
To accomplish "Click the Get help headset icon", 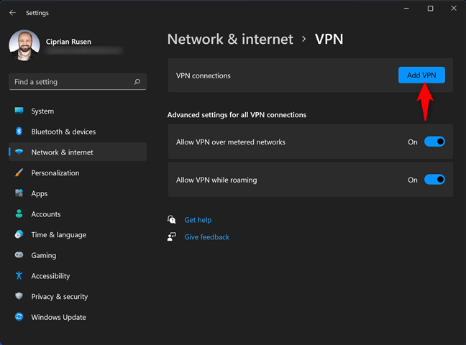I will point(171,220).
